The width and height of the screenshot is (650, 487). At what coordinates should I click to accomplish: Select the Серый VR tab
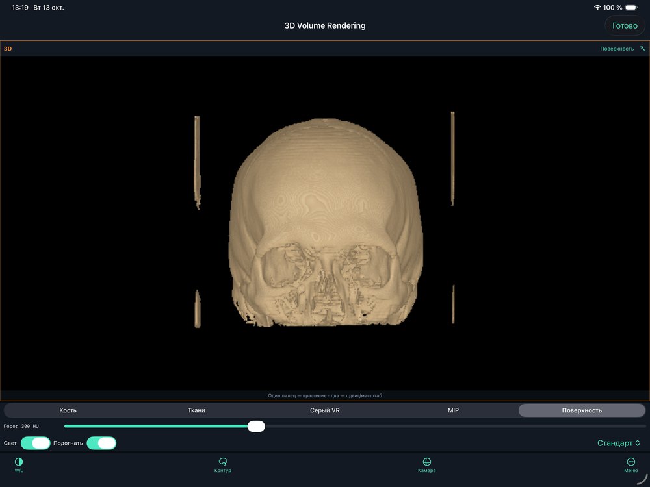point(325,410)
